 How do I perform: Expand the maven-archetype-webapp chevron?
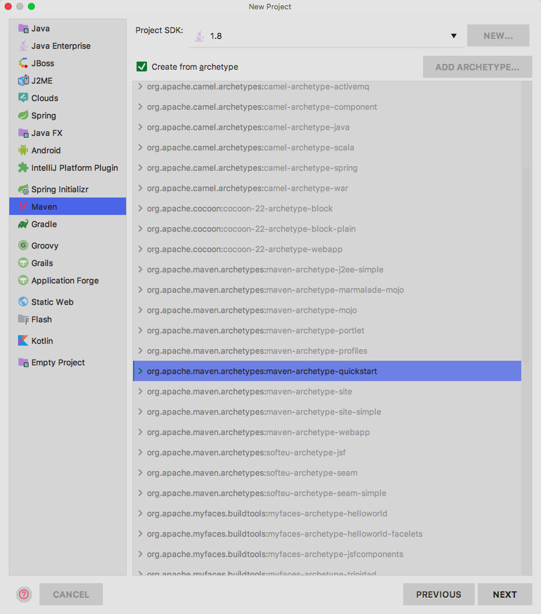[140, 432]
